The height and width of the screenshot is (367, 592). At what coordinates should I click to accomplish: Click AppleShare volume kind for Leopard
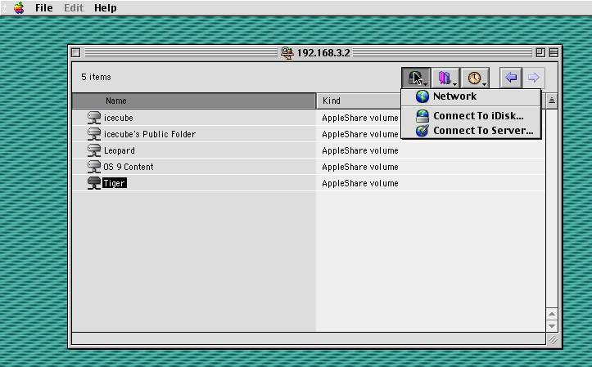point(360,150)
